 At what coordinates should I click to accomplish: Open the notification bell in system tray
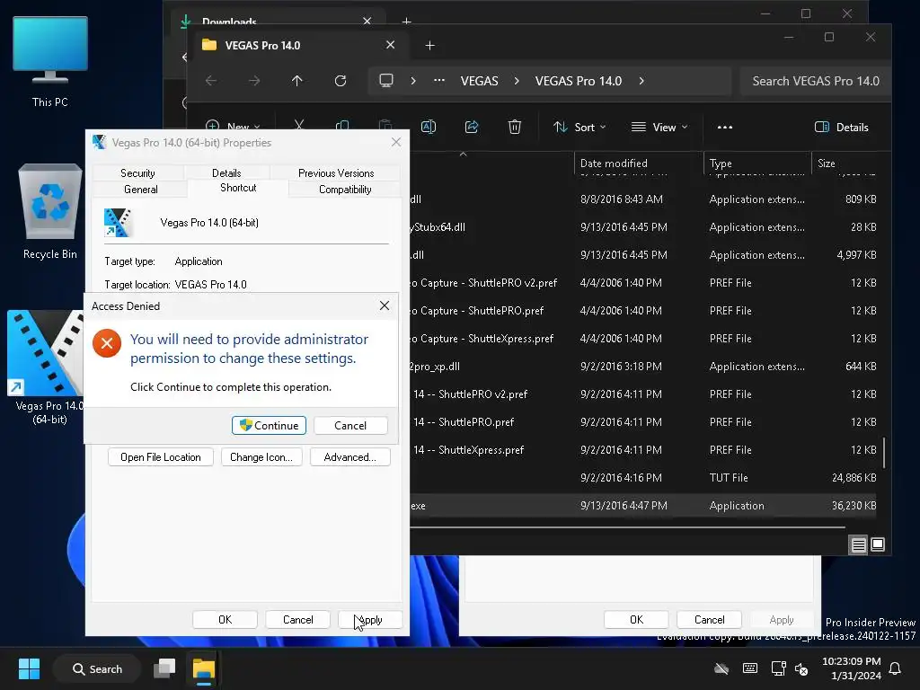click(896, 668)
